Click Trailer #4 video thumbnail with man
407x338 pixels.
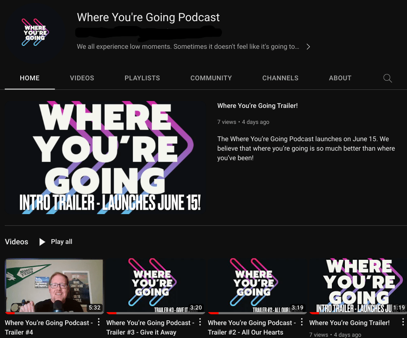(54, 286)
